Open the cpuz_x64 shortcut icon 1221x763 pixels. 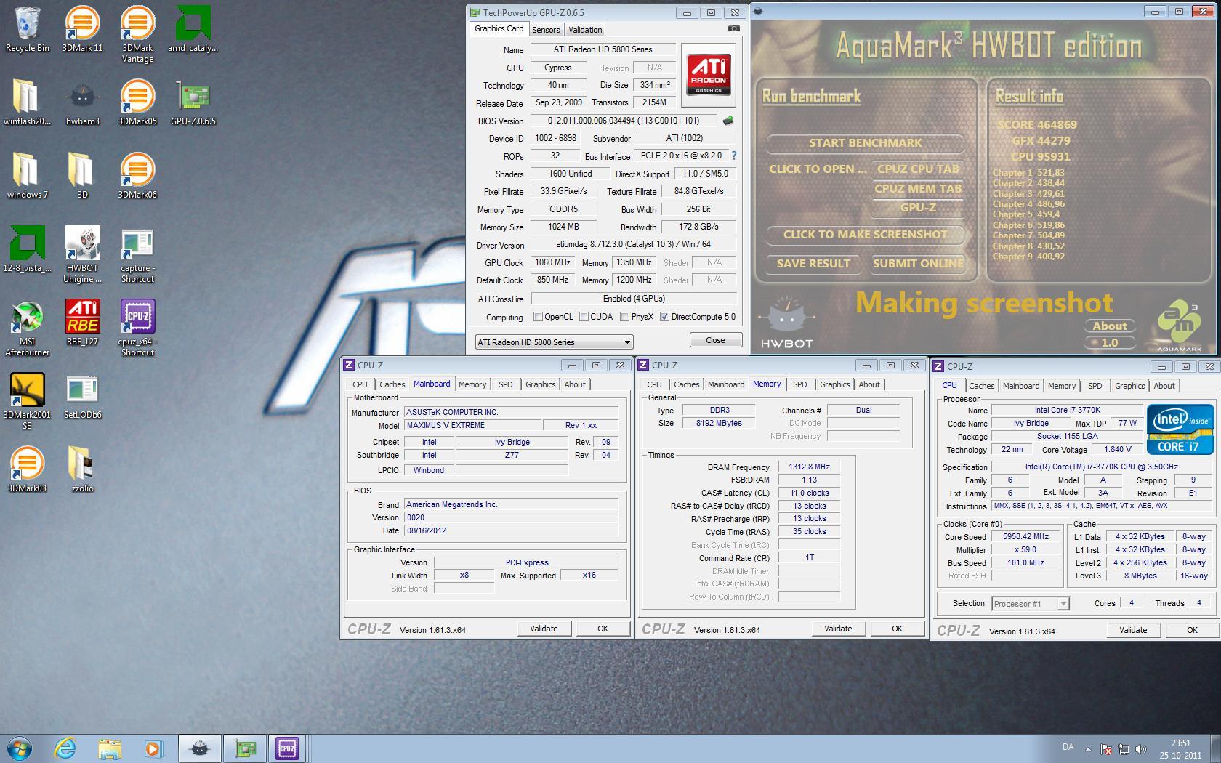tap(137, 328)
